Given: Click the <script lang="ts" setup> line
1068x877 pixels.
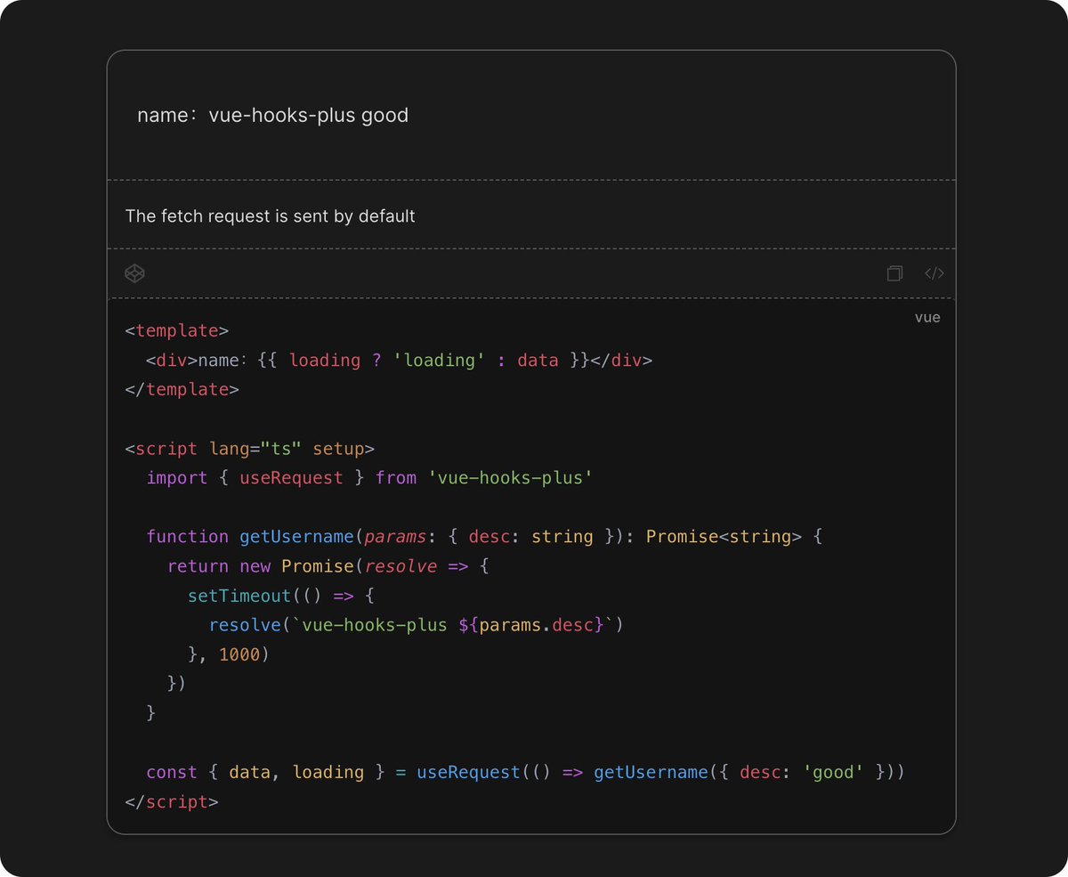Looking at the screenshot, I should 250,448.
